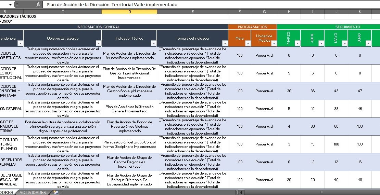The width and height of the screenshot is (380, 195).
Task: Open the ABRIL column filter dropdown
Action: coord(321,43)
